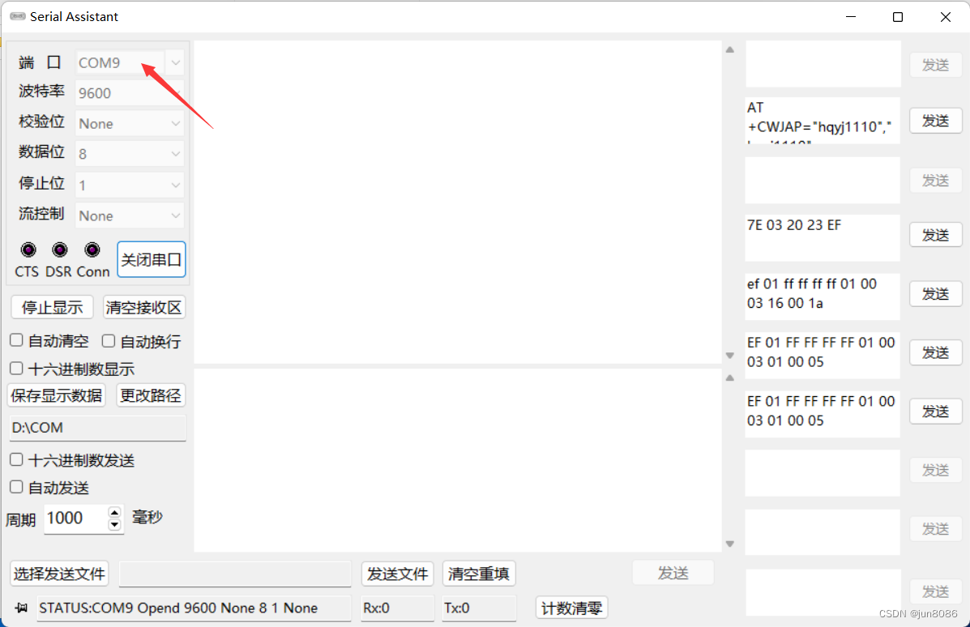Click receive area scroll down arrow
Image resolution: width=970 pixels, height=627 pixels.
point(730,356)
